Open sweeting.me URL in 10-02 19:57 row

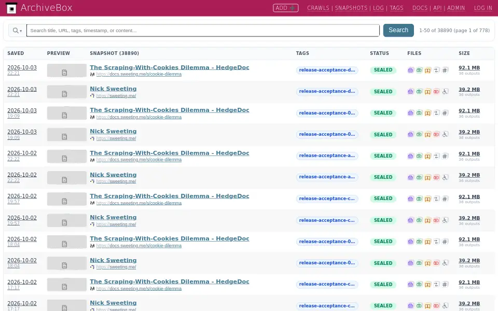[x=116, y=224]
